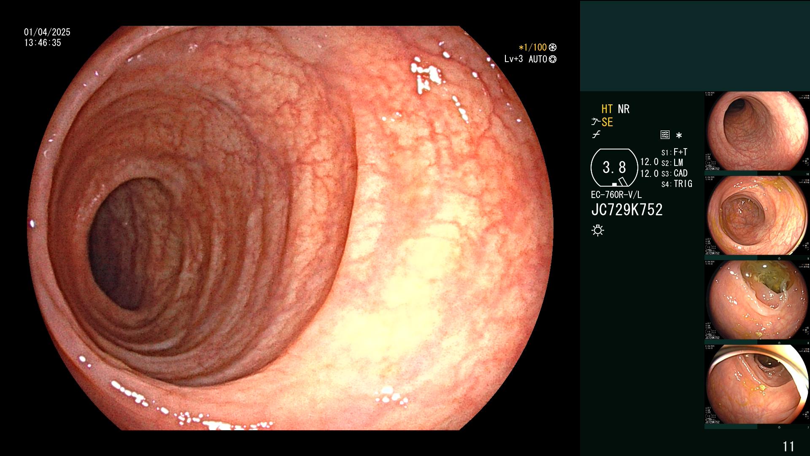Select the tone curve icon beside SE
The width and height of the screenshot is (810, 456).
[x=596, y=122]
